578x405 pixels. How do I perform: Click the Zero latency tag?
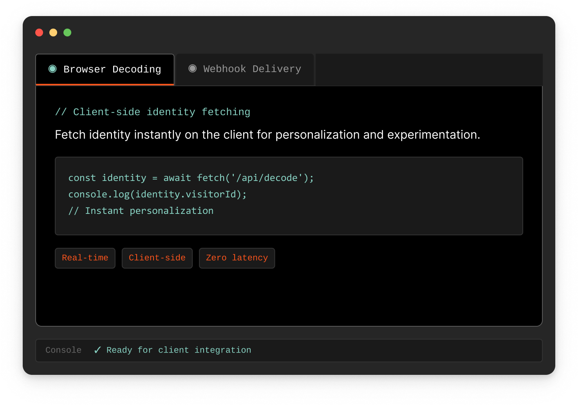(237, 258)
